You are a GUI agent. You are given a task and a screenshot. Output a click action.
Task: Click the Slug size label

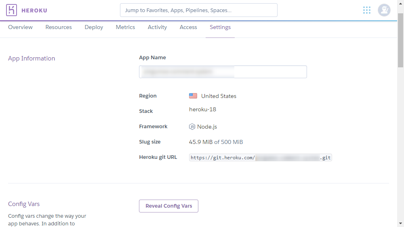click(150, 142)
